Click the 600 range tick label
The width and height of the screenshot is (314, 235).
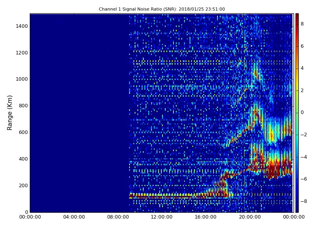pyautogui.click(x=23, y=132)
